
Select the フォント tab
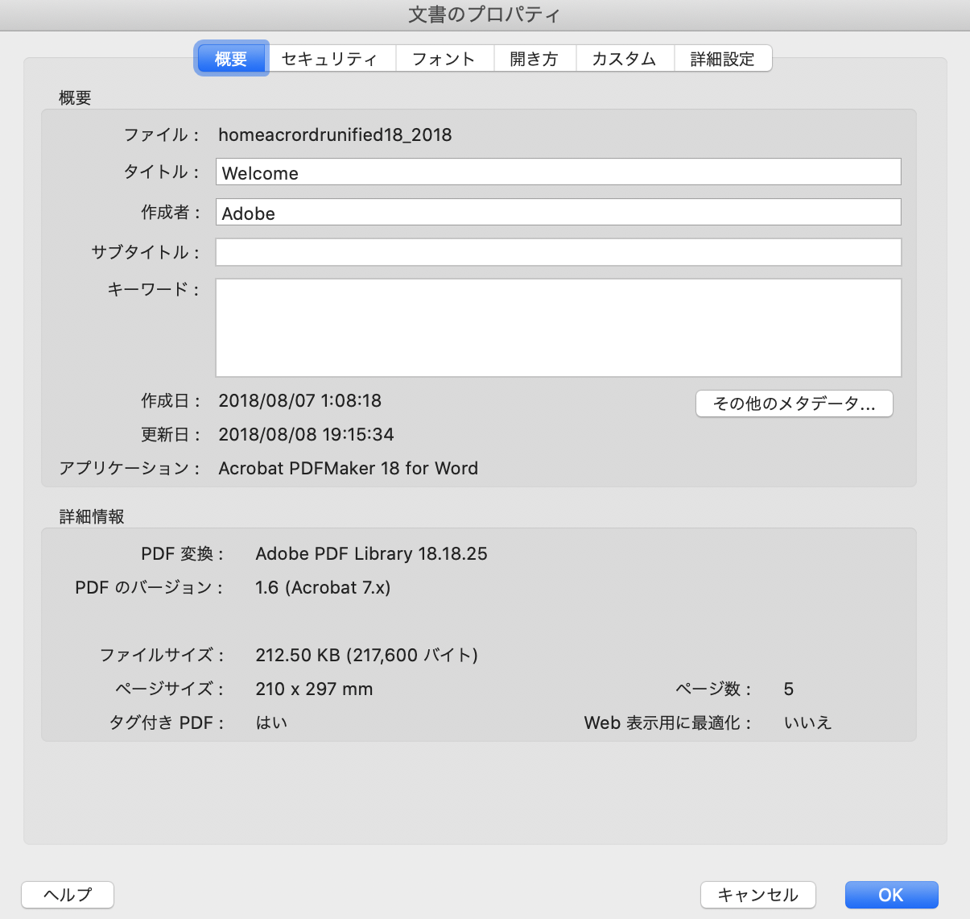click(x=444, y=59)
